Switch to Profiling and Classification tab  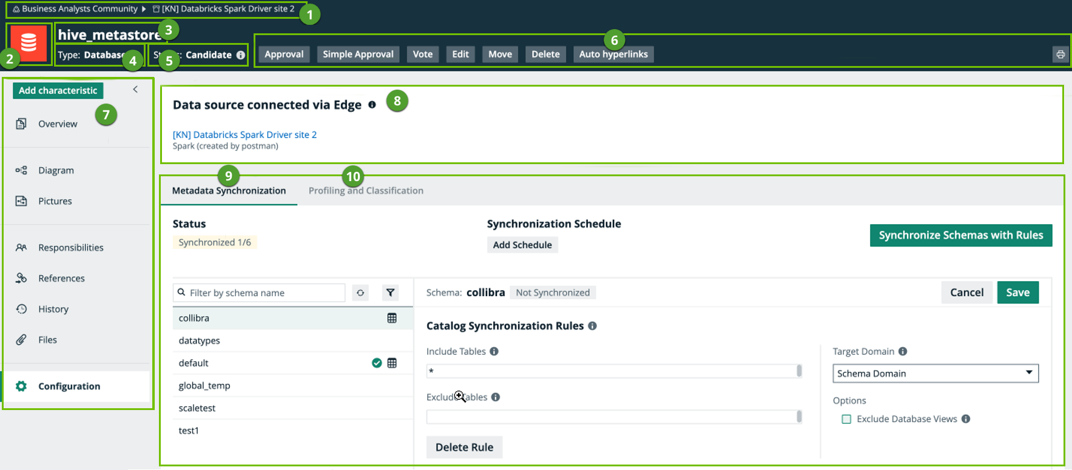(x=366, y=191)
